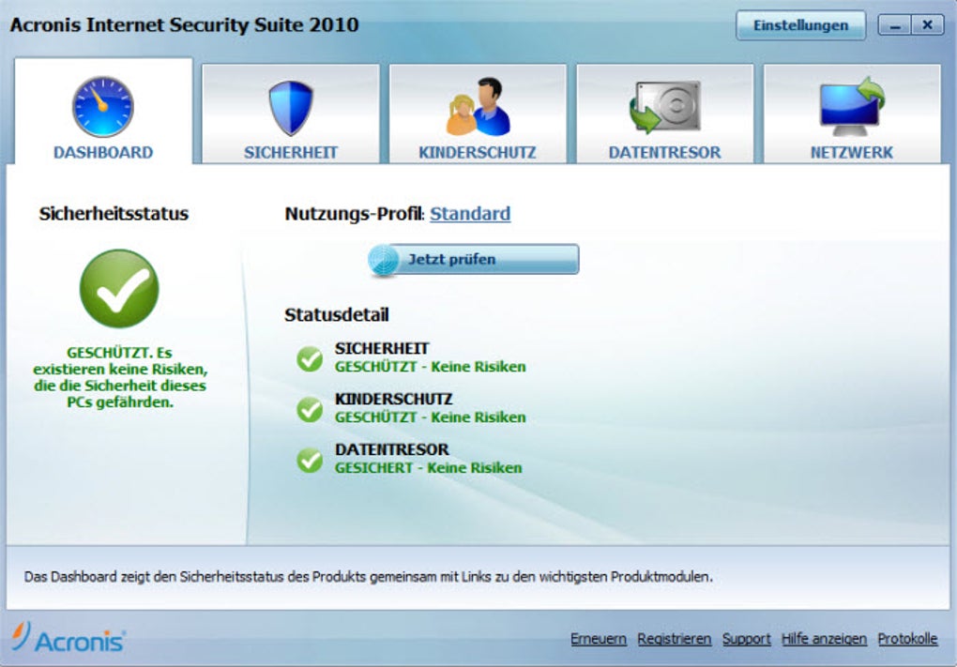Click the green checkmark beside DATENTRESOR status
957x667 pixels.
pos(310,460)
